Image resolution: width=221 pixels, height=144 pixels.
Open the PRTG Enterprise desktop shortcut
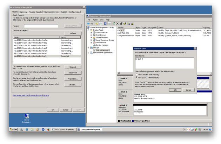(x=27, y=118)
